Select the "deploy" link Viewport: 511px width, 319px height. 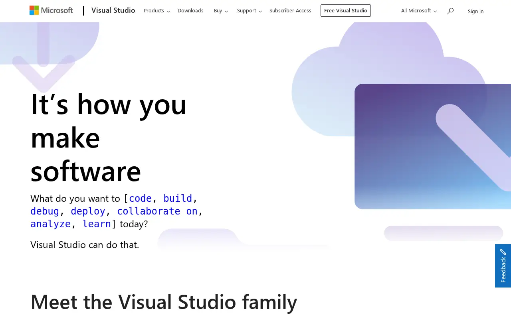[88, 211]
